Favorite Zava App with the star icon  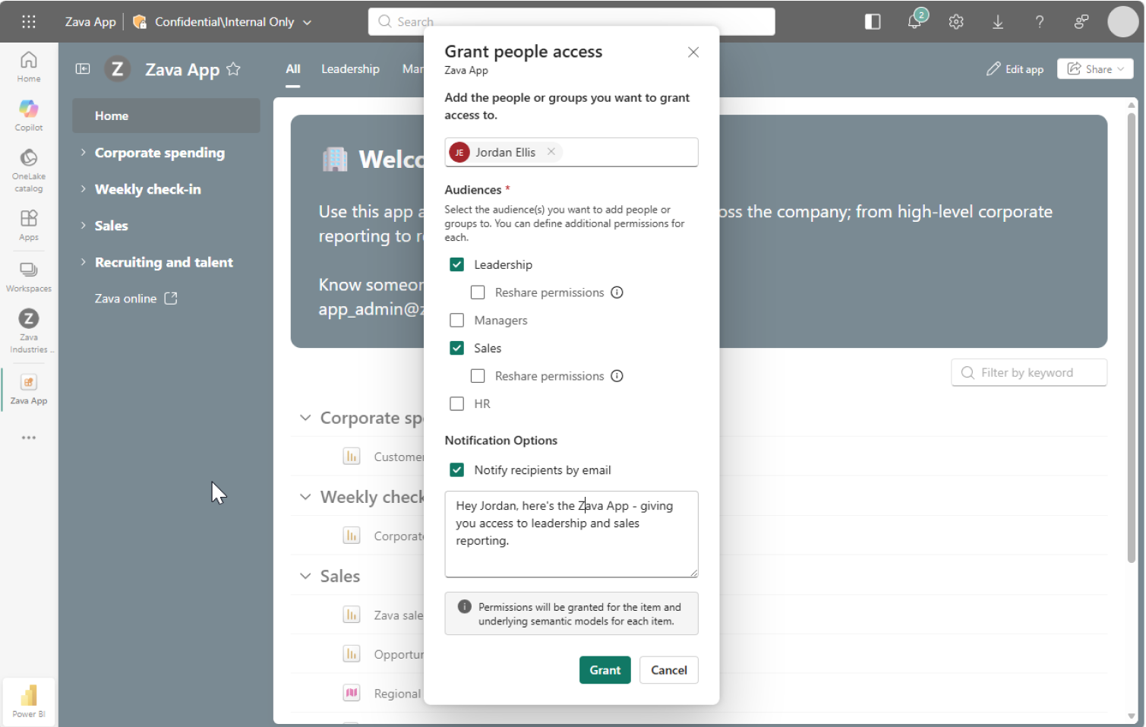[234, 69]
